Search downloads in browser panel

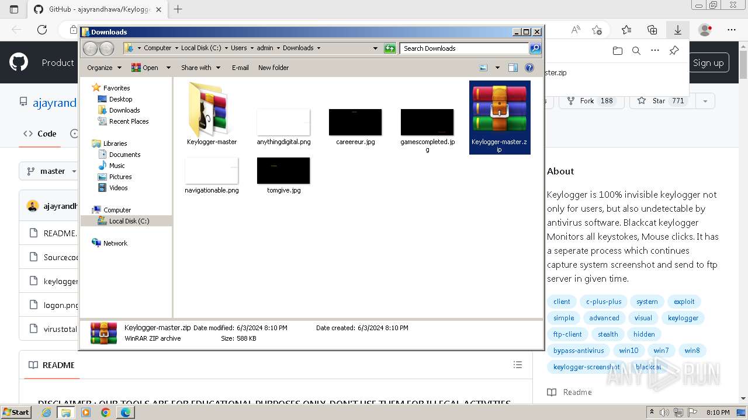(636, 51)
